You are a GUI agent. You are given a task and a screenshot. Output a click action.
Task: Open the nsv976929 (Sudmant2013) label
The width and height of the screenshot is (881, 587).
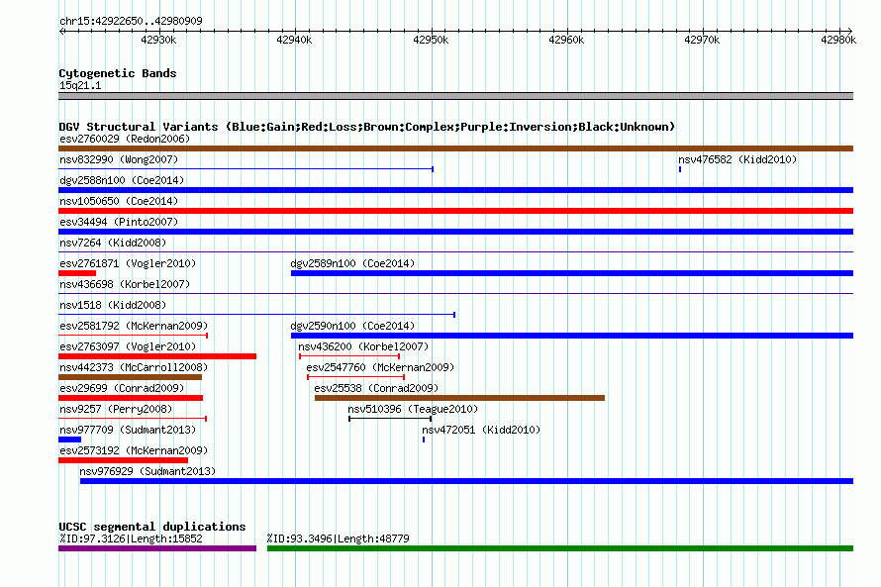(x=147, y=471)
